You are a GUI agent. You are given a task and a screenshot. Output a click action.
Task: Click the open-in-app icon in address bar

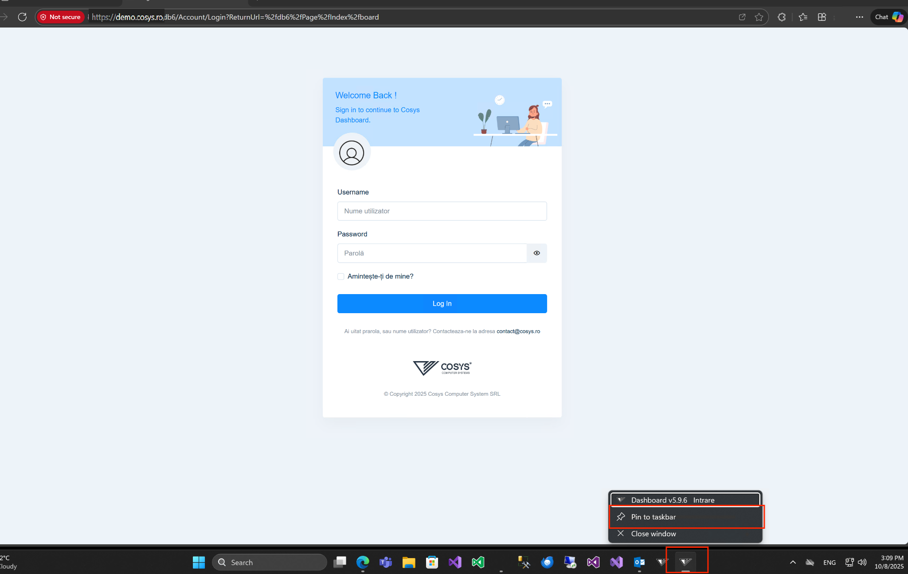click(x=742, y=17)
